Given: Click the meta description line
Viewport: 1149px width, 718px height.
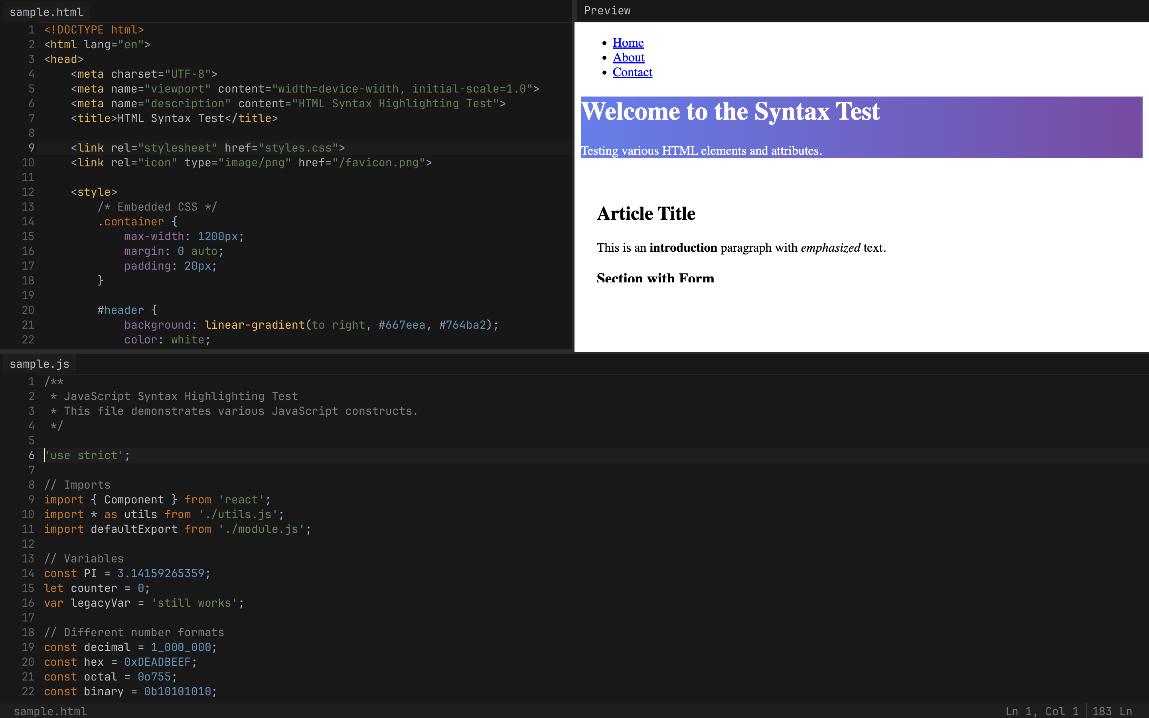Looking at the screenshot, I should click(288, 103).
